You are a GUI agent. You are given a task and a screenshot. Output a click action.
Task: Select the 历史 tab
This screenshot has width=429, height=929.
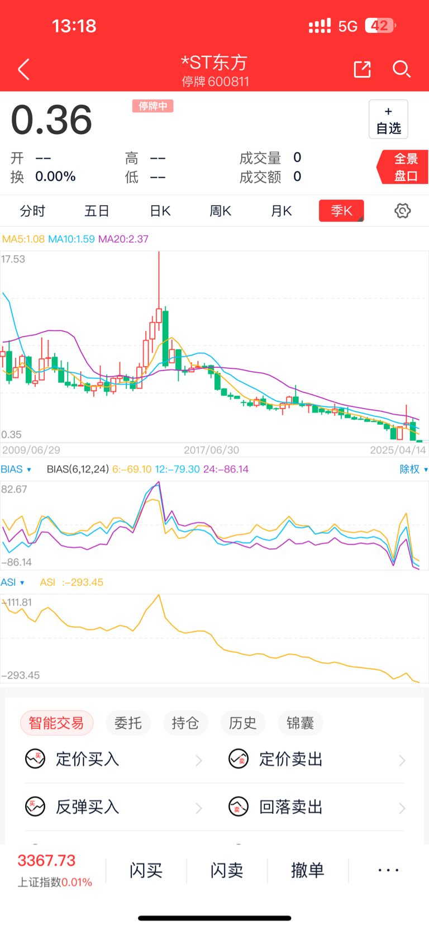pyautogui.click(x=242, y=723)
